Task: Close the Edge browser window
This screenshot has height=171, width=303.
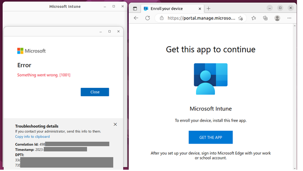Action: [290, 8]
